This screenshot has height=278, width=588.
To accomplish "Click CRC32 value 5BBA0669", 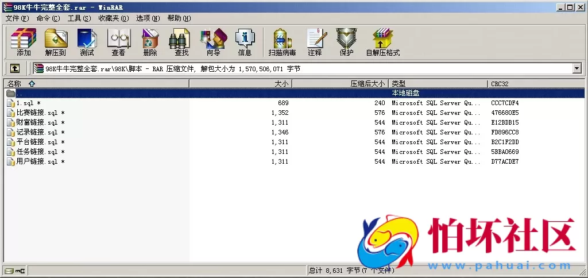I will pyautogui.click(x=505, y=152).
